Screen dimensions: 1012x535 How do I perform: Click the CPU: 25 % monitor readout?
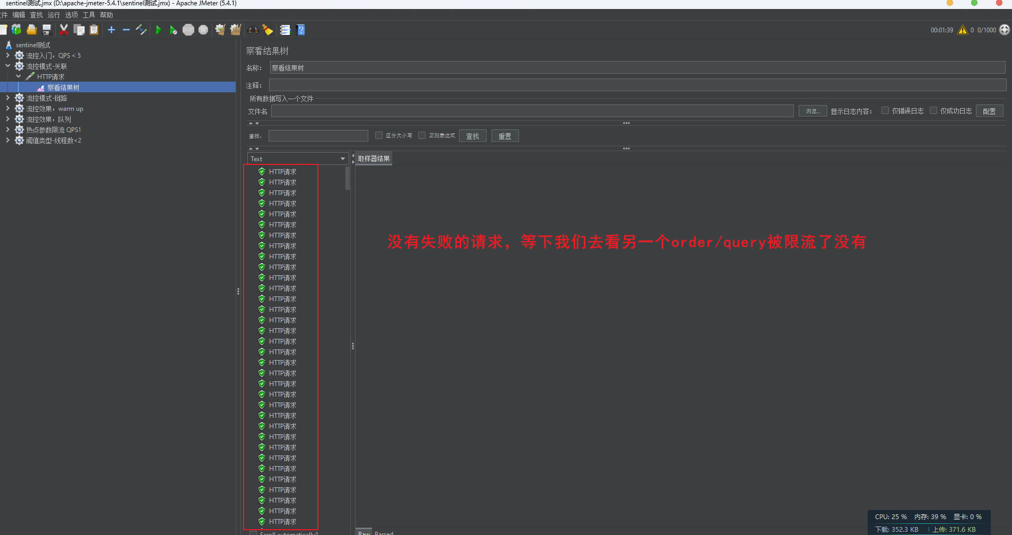pyautogui.click(x=890, y=516)
